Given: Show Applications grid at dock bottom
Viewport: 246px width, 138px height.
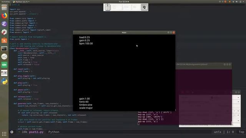Looking at the screenshot, I should [x=4, y=134].
